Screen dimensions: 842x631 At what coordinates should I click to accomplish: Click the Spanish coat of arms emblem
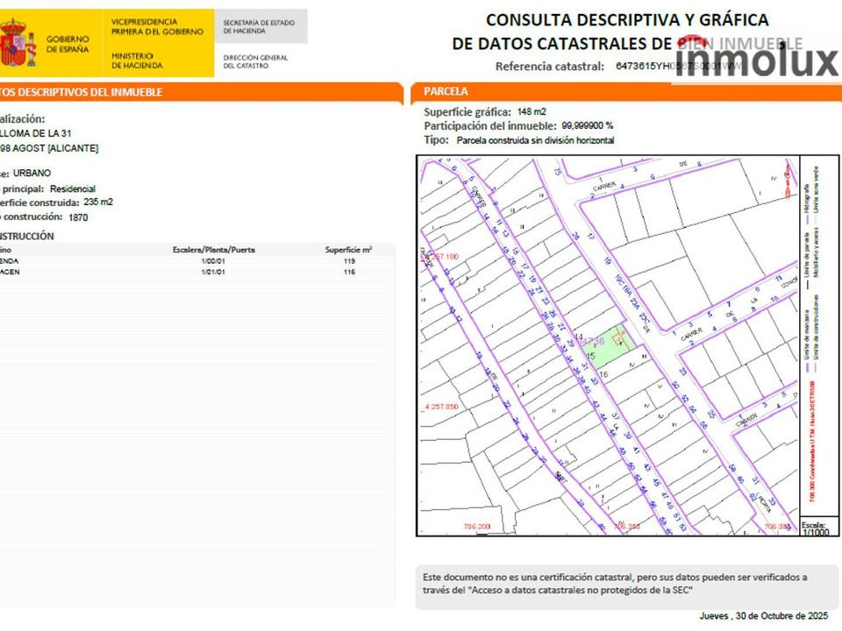(18, 43)
